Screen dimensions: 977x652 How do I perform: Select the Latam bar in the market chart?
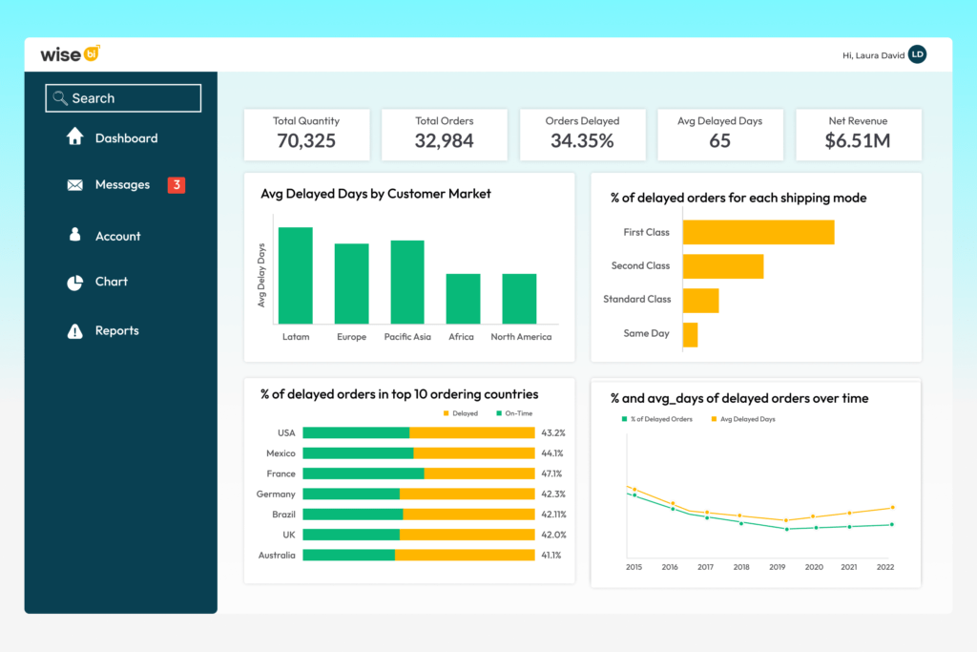(296, 275)
